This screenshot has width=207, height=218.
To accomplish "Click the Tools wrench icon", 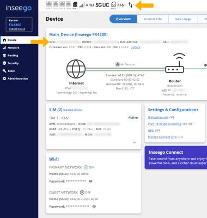I will click(4, 71).
